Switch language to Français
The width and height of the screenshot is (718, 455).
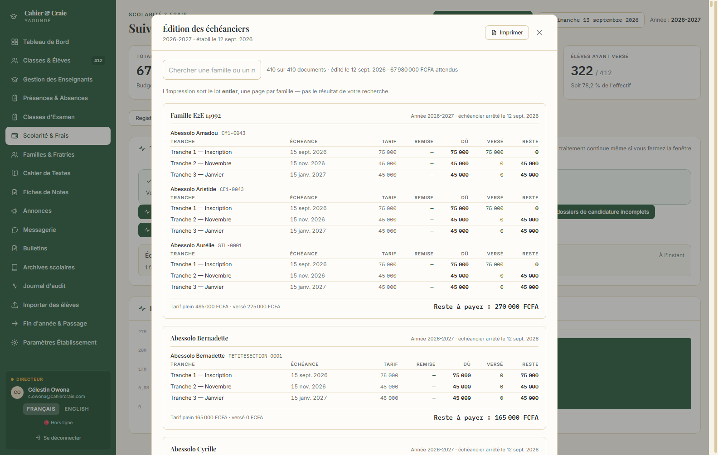[x=41, y=409]
